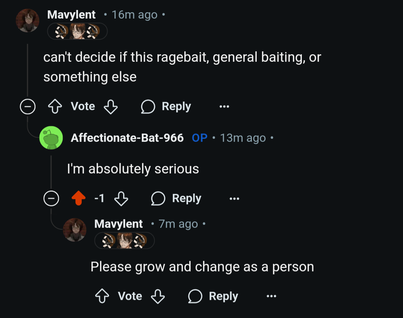The height and width of the screenshot is (318, 403).
Task: Open Mavylent's profile from top comment username
Action: (x=71, y=15)
